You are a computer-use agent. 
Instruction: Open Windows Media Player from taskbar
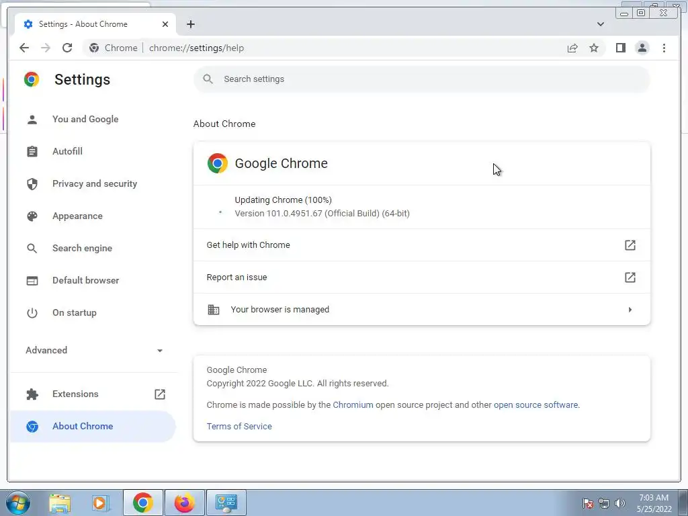100,503
